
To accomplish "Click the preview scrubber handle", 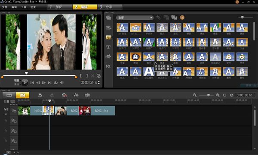I will (26, 73).
